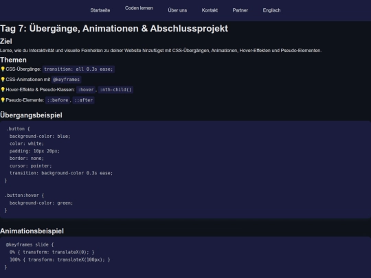Click the Ziel heading
Image resolution: width=371 pixels, height=278 pixels.
(x=6, y=41)
